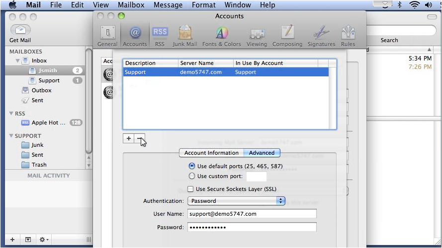This screenshot has height=248, width=442.
Task: Click the MAIL ACTIVITY header
Action: click(49, 176)
